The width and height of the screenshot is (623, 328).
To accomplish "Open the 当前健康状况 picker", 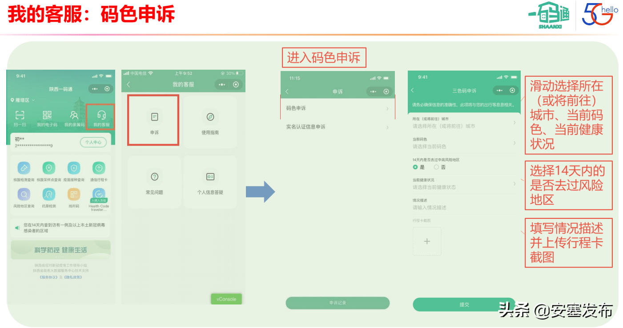I will click(464, 184).
